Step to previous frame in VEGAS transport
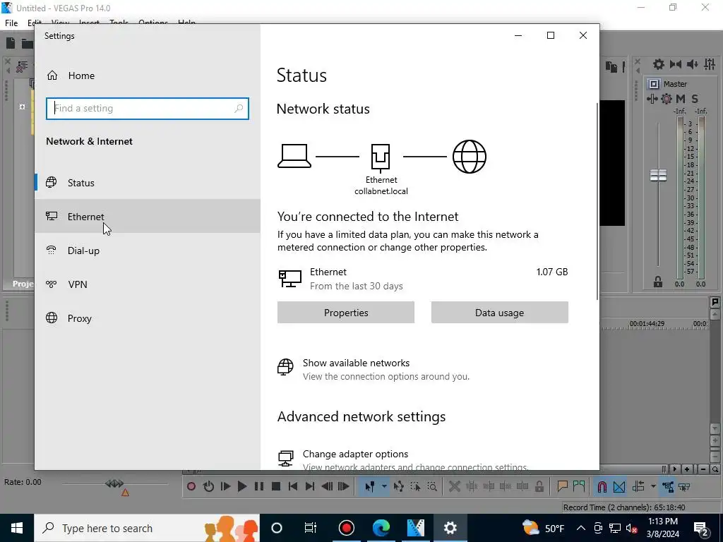 click(x=327, y=486)
